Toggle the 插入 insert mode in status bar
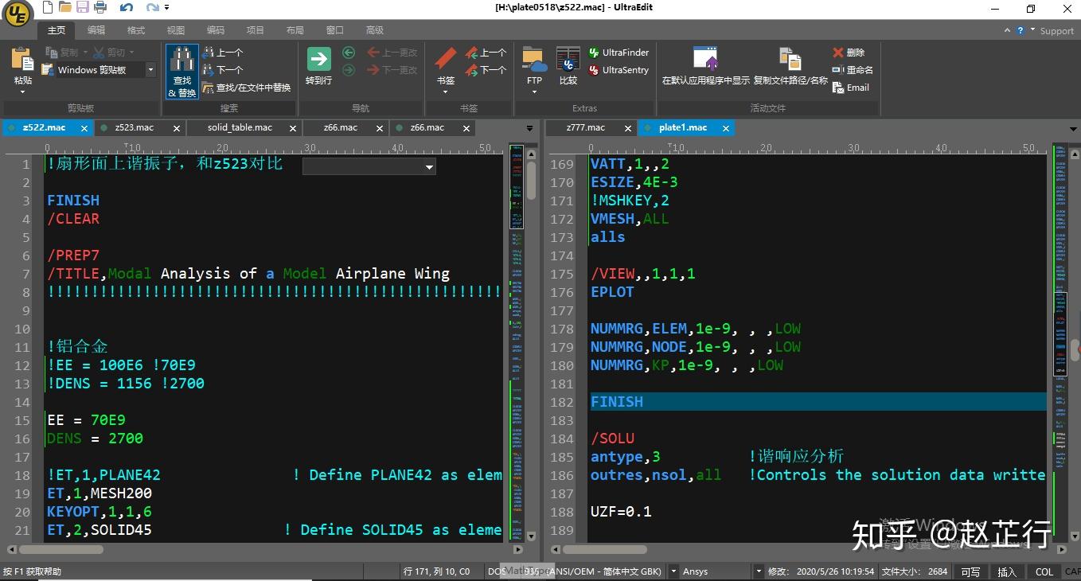Image resolution: width=1081 pixels, height=581 pixels. click(1007, 571)
